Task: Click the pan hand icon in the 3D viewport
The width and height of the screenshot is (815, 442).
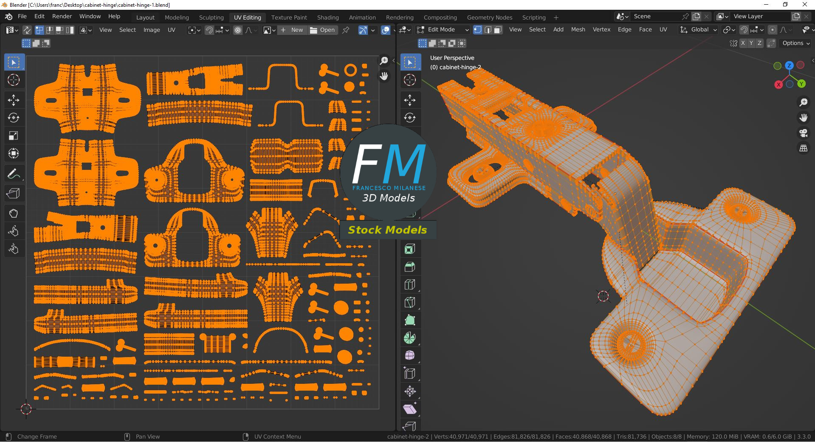Action: [803, 118]
